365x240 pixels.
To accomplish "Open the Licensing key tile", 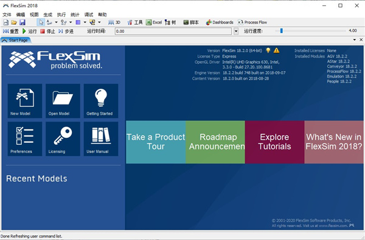I will pyautogui.click(x=63, y=139).
